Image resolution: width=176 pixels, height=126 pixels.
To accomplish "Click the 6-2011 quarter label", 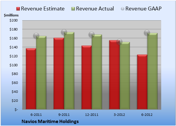I will pos(36,115).
